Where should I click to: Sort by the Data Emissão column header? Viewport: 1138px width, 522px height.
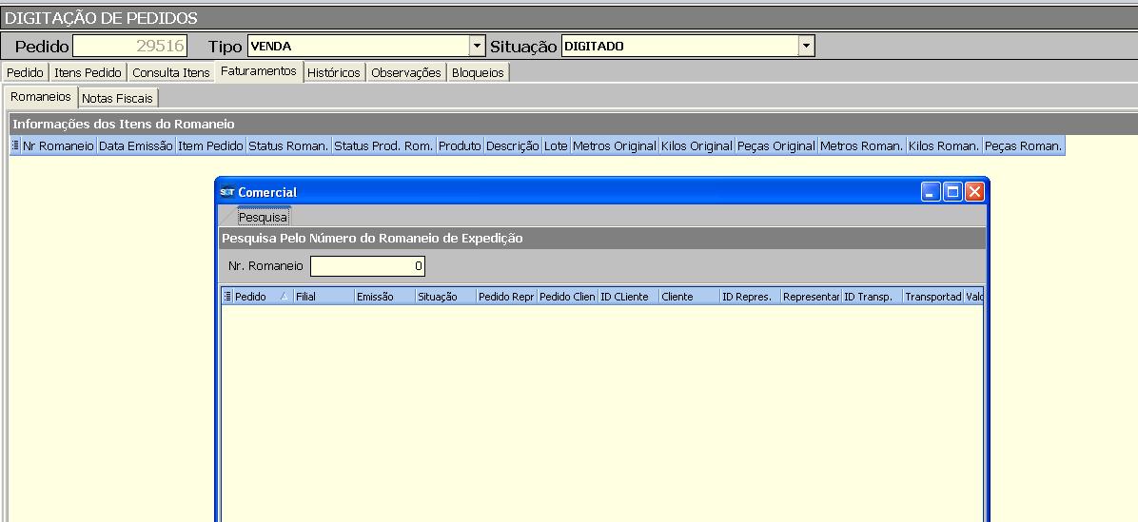(x=135, y=146)
